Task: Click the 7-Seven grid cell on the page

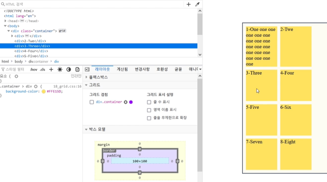Action: (x=261, y=154)
